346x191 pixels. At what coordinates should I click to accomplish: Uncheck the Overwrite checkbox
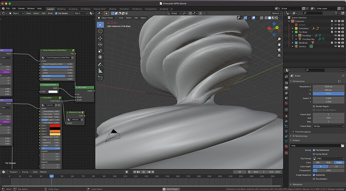click(314, 175)
